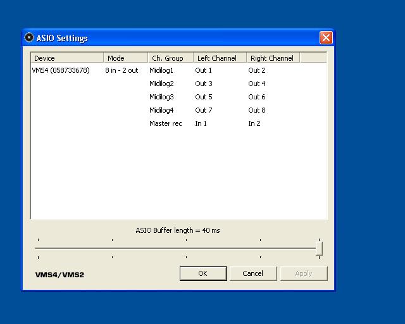Change Midilog4 right channel Out 8
The image size is (405, 324).
[x=257, y=110]
